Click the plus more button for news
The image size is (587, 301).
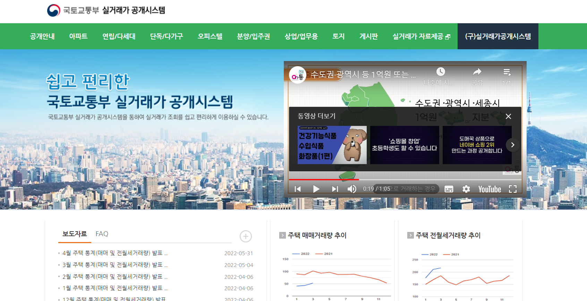point(246,237)
